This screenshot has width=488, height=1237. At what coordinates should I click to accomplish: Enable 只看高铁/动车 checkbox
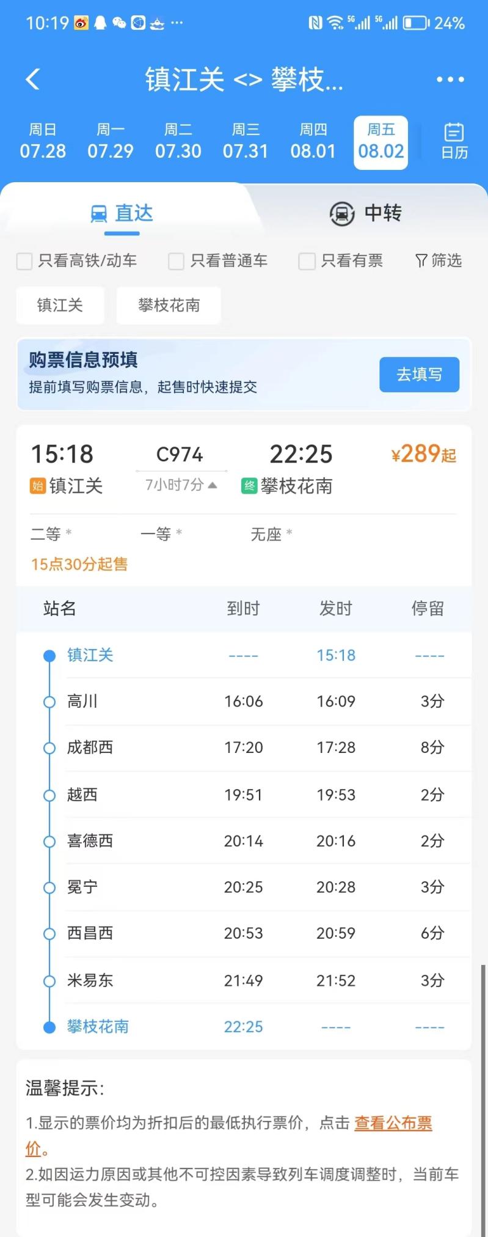tap(24, 262)
